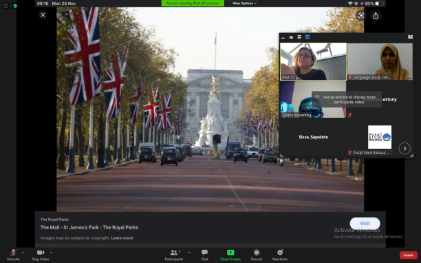Start recording with the Record icon

[x=257, y=252]
